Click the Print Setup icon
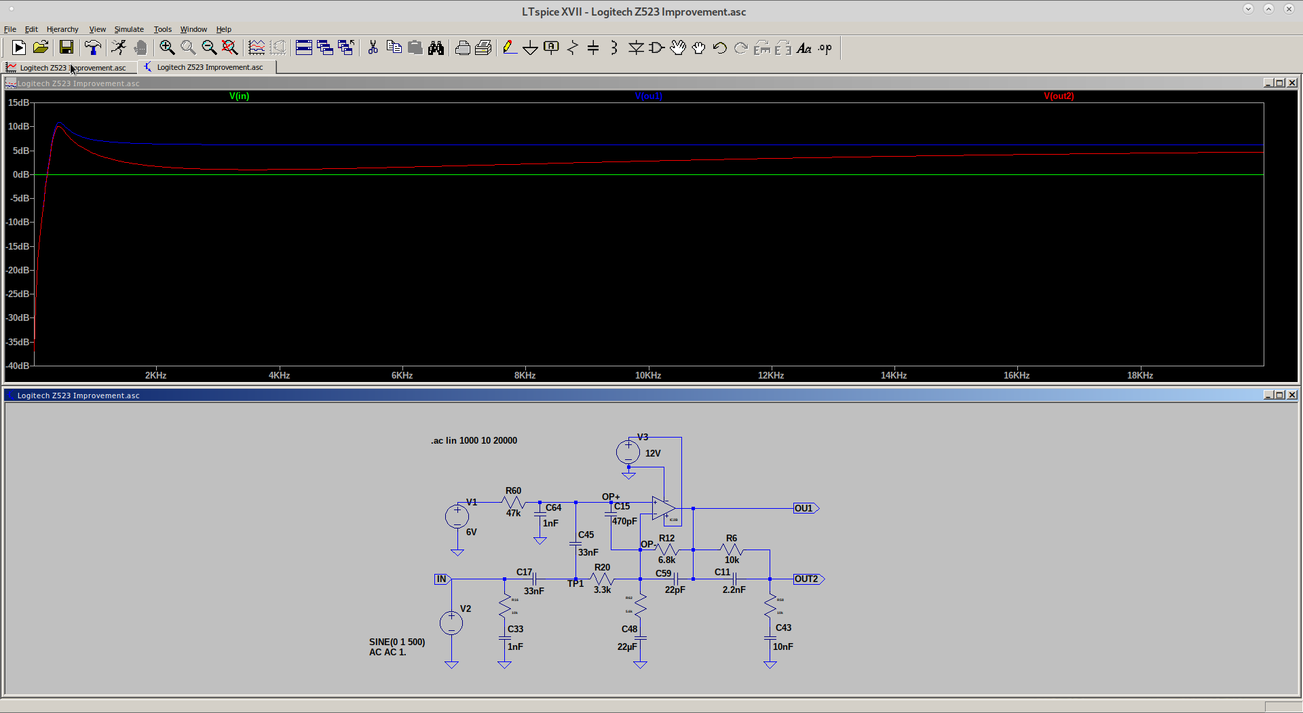This screenshot has width=1303, height=713. coord(483,47)
